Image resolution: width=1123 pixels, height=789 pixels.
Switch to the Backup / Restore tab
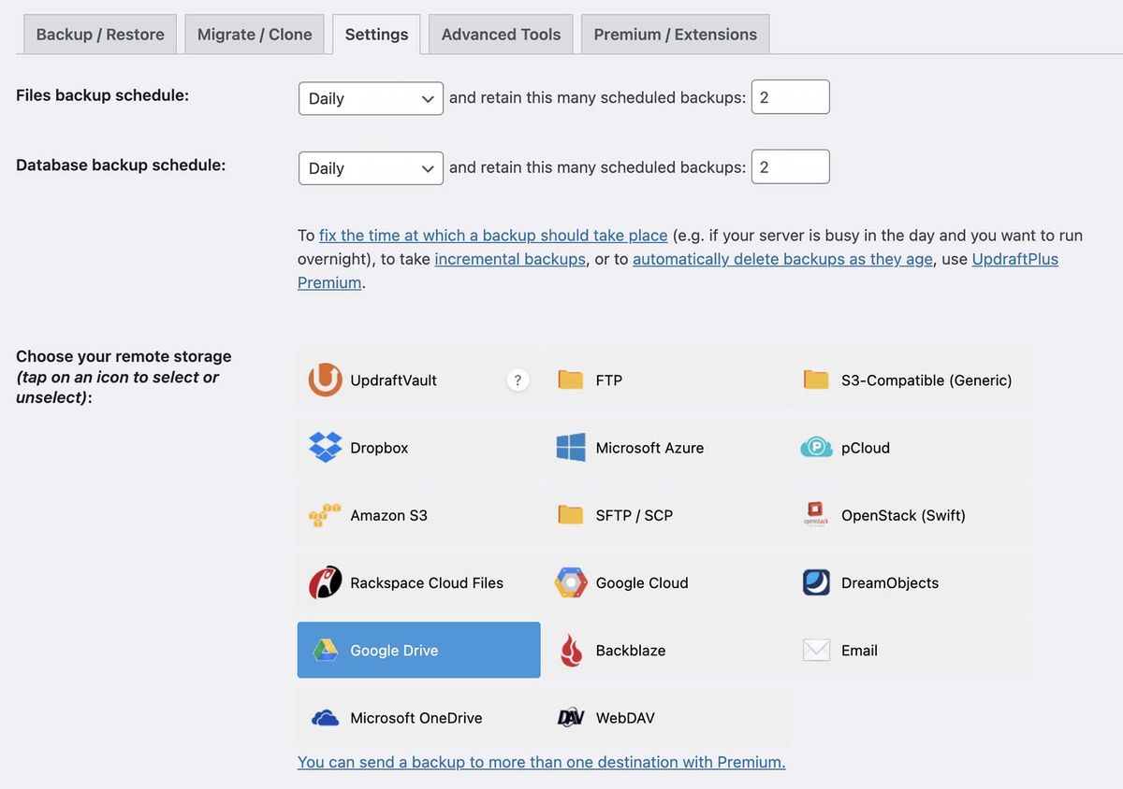(x=98, y=34)
